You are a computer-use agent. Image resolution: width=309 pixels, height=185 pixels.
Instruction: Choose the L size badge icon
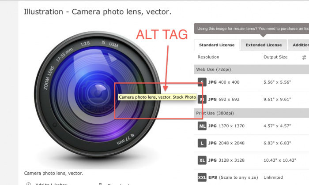202,143
